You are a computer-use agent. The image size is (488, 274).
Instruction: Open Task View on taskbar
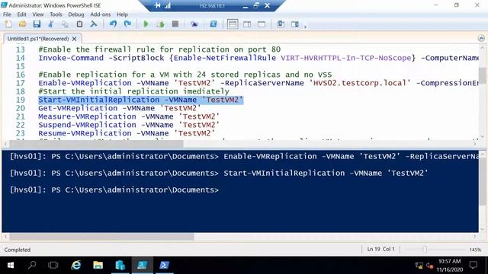point(53,265)
